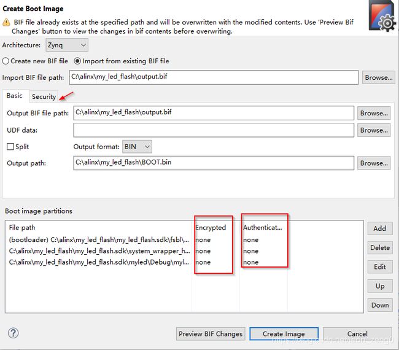
Task: Select Import from existing BIF file
Action: coord(122,61)
